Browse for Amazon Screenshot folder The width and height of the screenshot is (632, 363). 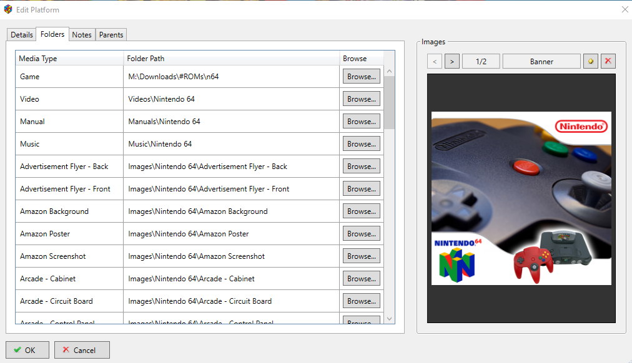(362, 256)
